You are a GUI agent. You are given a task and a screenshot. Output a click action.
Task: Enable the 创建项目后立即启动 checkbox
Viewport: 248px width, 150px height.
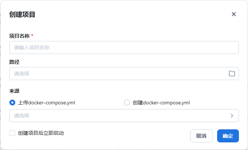pyautogui.click(x=12, y=133)
